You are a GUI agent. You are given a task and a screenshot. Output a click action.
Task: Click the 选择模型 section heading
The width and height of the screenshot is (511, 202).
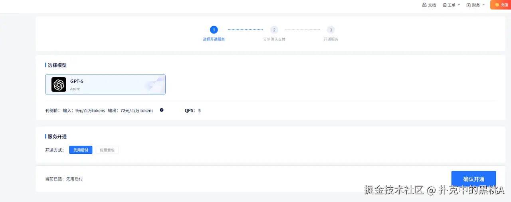pyautogui.click(x=57, y=65)
